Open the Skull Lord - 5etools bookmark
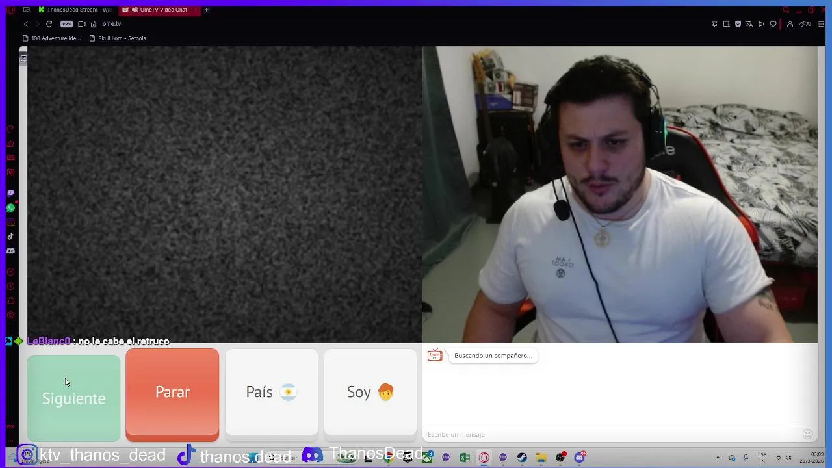Image resolution: width=832 pixels, height=468 pixels. click(x=118, y=38)
